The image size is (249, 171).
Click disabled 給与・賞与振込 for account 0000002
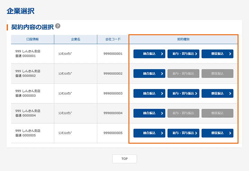[183, 73]
